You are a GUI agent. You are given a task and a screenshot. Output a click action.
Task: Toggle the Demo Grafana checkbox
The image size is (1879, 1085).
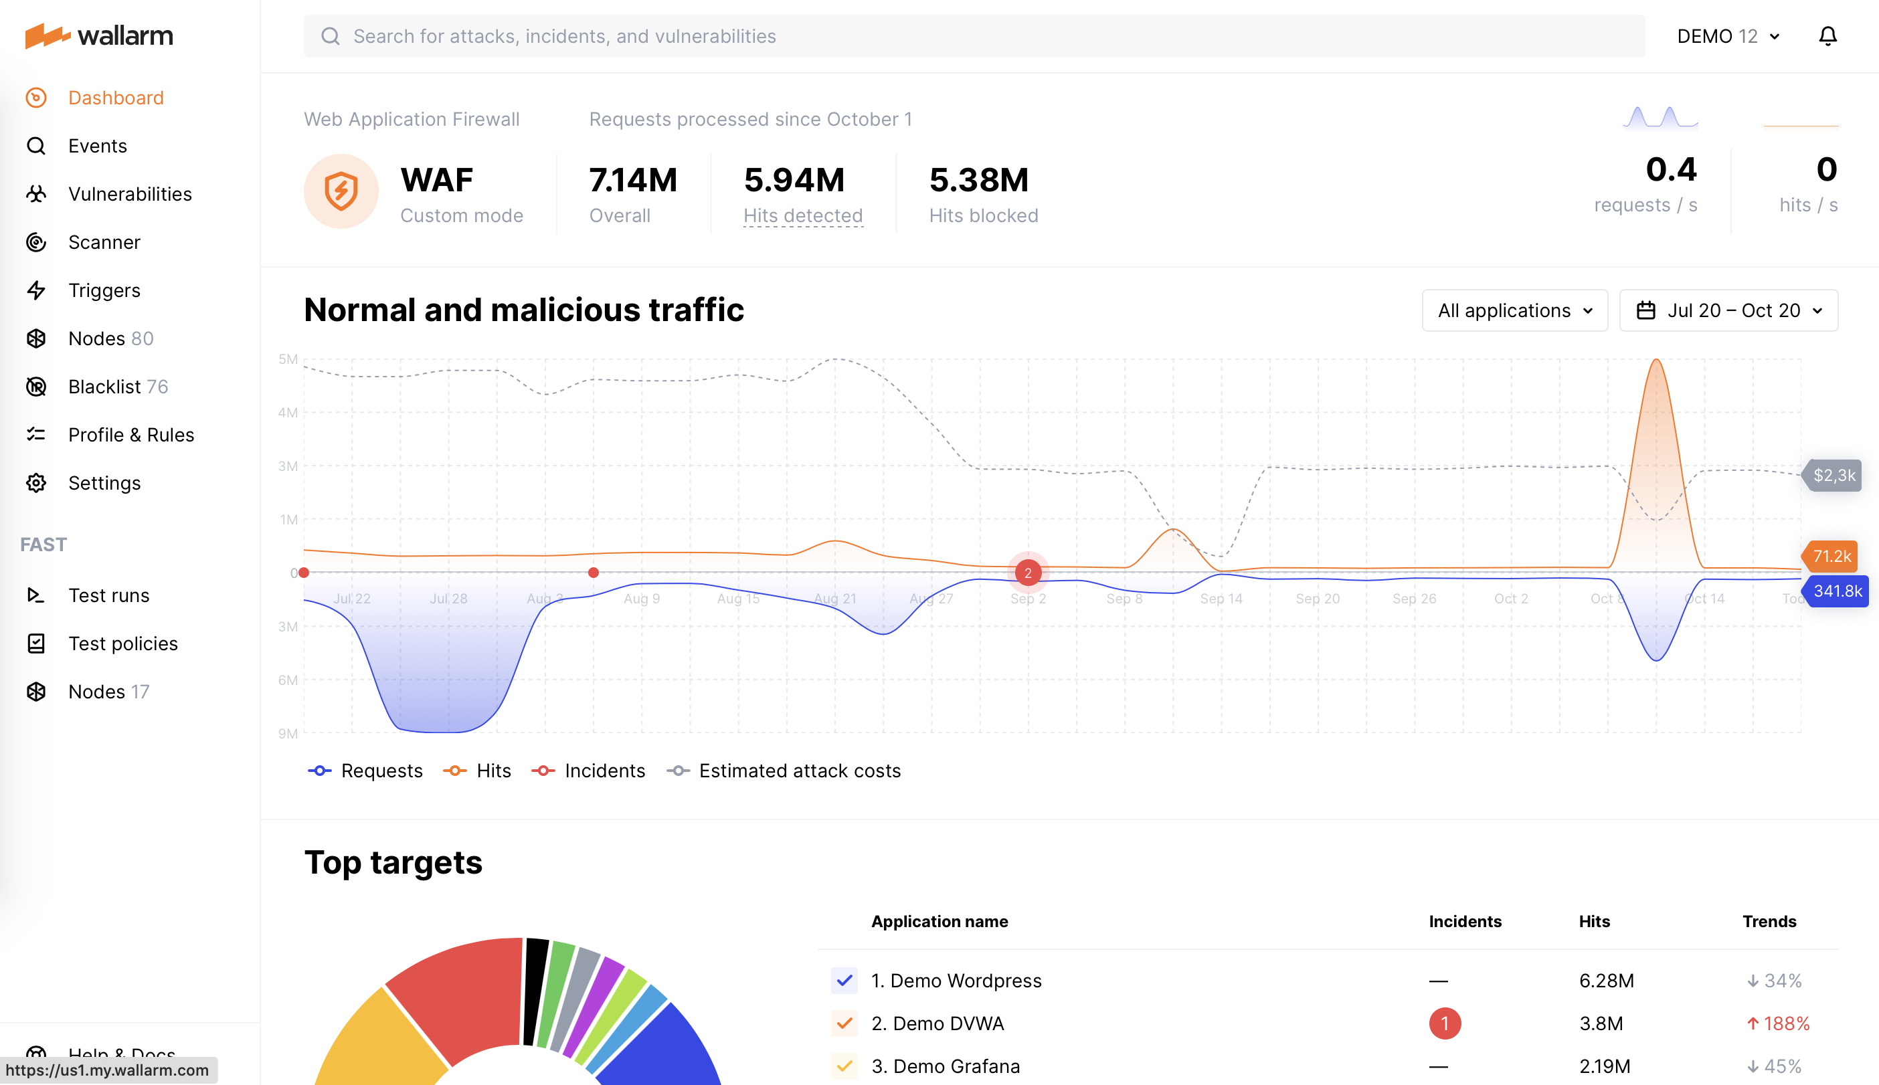click(844, 1066)
